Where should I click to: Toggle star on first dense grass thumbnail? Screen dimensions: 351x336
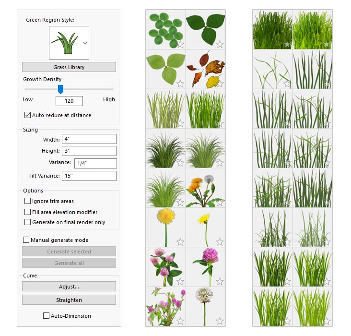287,44
